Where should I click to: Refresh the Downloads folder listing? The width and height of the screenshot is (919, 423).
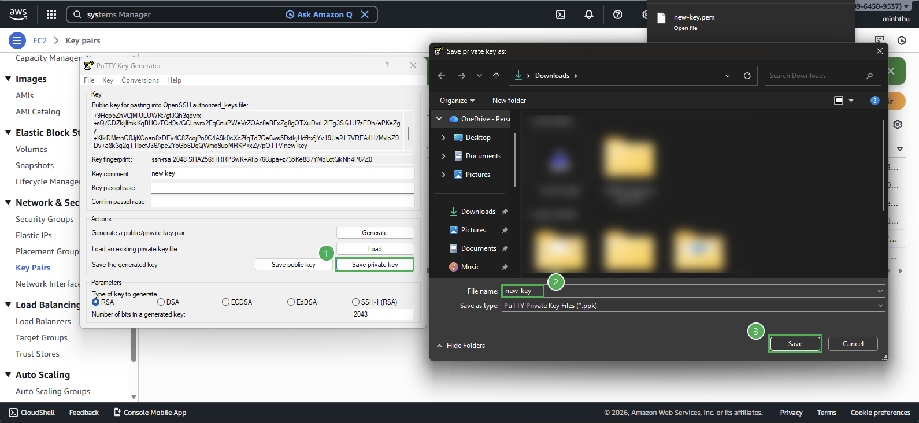pos(747,76)
